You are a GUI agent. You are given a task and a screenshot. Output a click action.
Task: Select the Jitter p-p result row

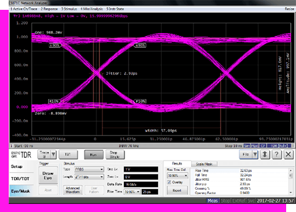click(239, 184)
